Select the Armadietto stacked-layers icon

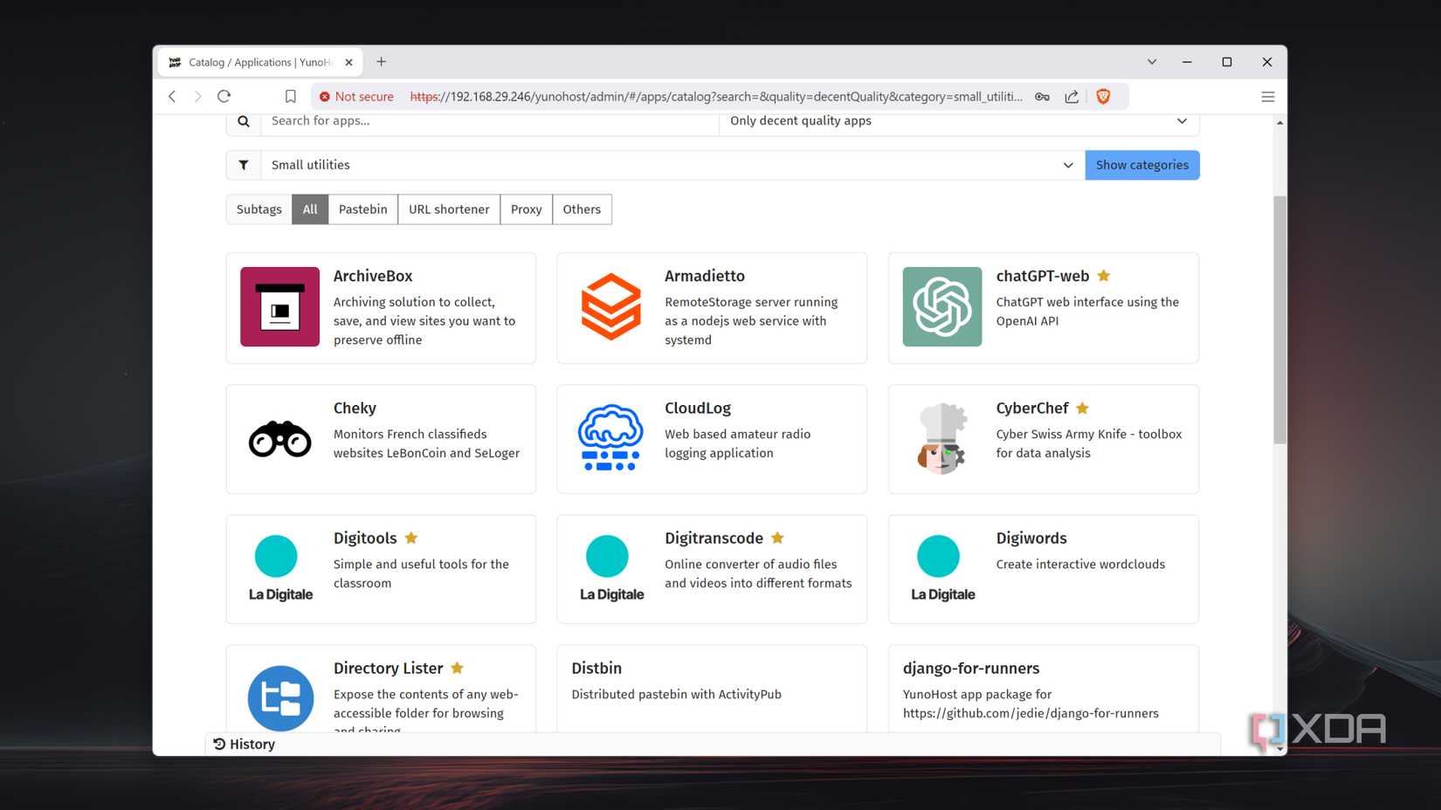(x=610, y=306)
